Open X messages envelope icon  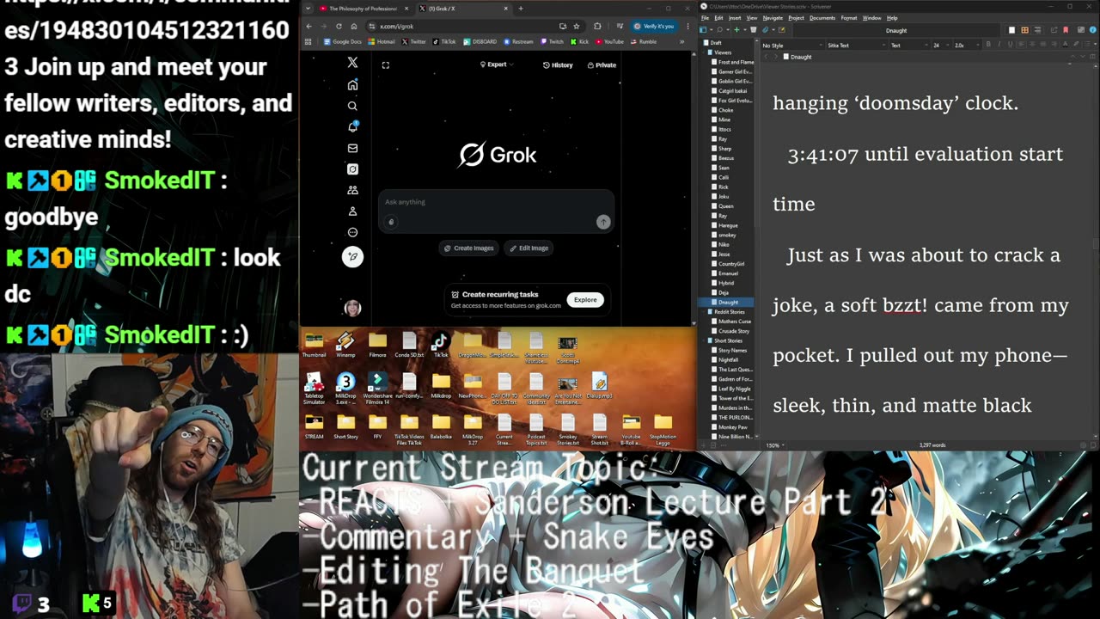(352, 148)
